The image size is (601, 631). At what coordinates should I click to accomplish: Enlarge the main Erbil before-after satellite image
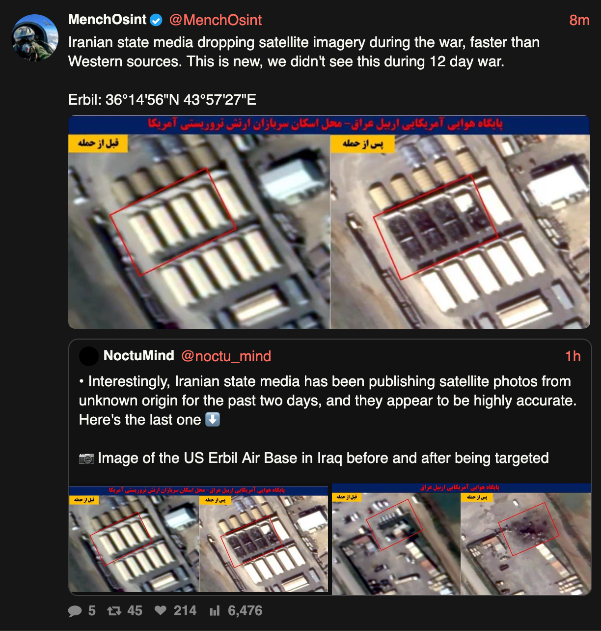pos(329,222)
